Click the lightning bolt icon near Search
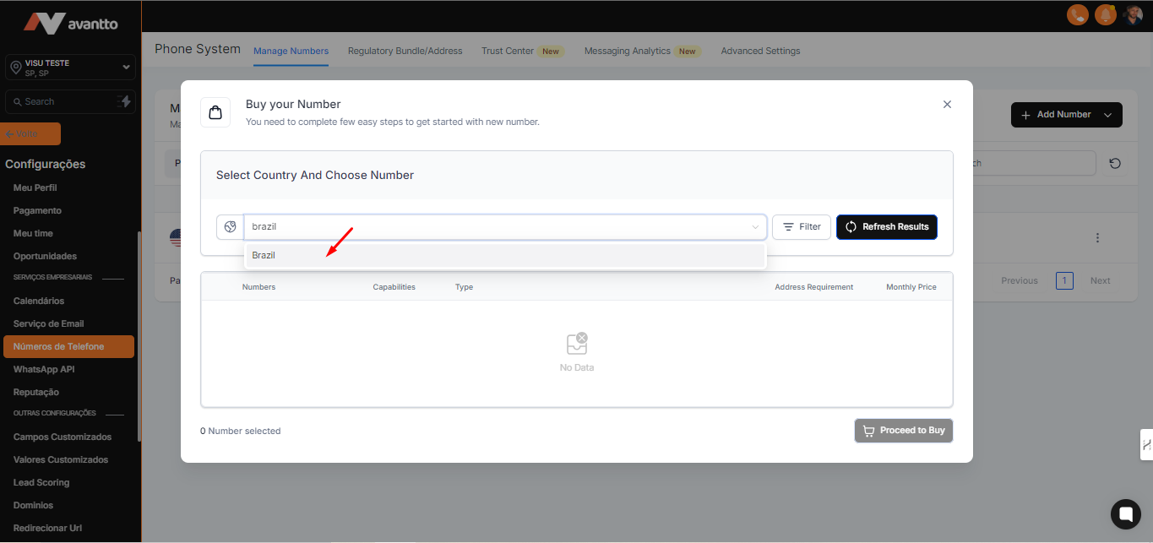The width and height of the screenshot is (1153, 543). pos(125,101)
